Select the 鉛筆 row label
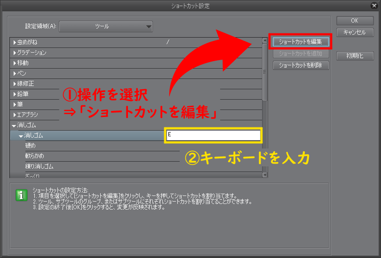The image size is (381, 258). click(x=23, y=94)
